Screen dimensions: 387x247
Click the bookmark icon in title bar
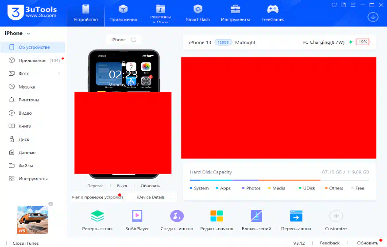(x=344, y=5)
